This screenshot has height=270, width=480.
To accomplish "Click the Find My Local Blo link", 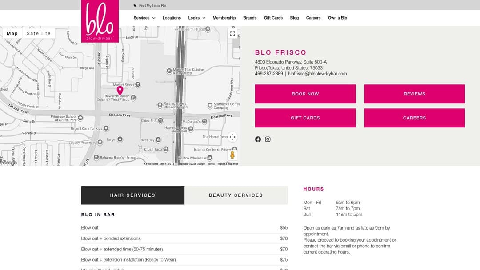I will coord(152,5).
